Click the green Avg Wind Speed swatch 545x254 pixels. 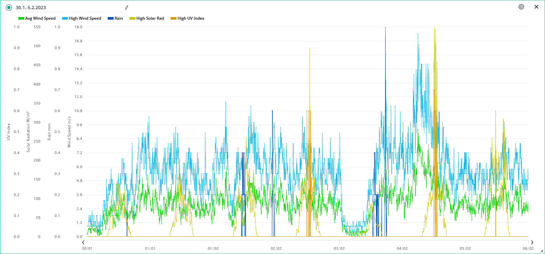pyautogui.click(x=21, y=18)
